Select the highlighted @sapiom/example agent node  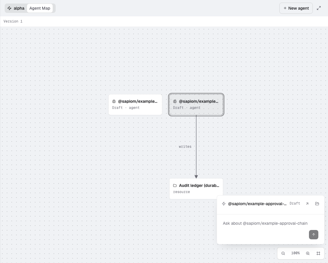(196, 104)
